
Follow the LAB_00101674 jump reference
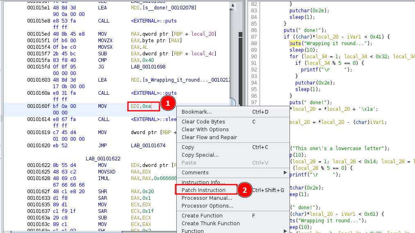pyautogui.click(x=148, y=145)
